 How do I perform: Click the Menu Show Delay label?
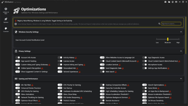[70, 94]
